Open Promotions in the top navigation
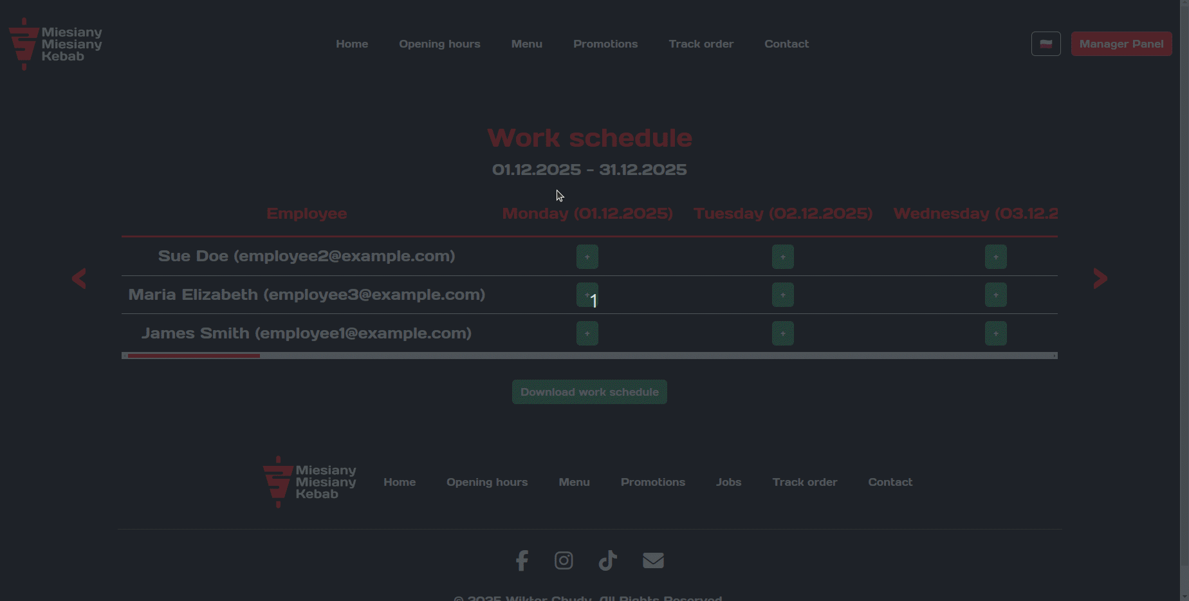This screenshot has width=1189, height=601. (605, 44)
